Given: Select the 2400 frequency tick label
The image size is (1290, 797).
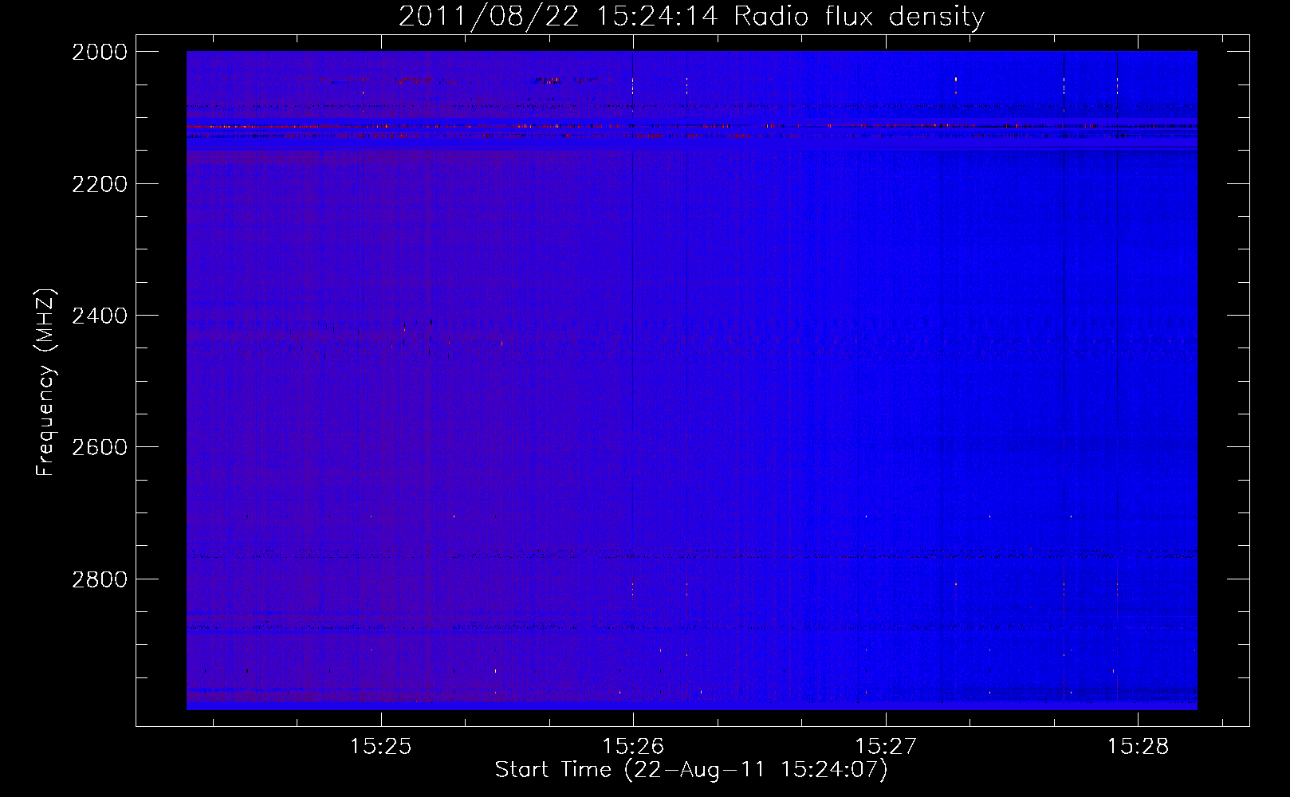Looking at the screenshot, I should 100,316.
